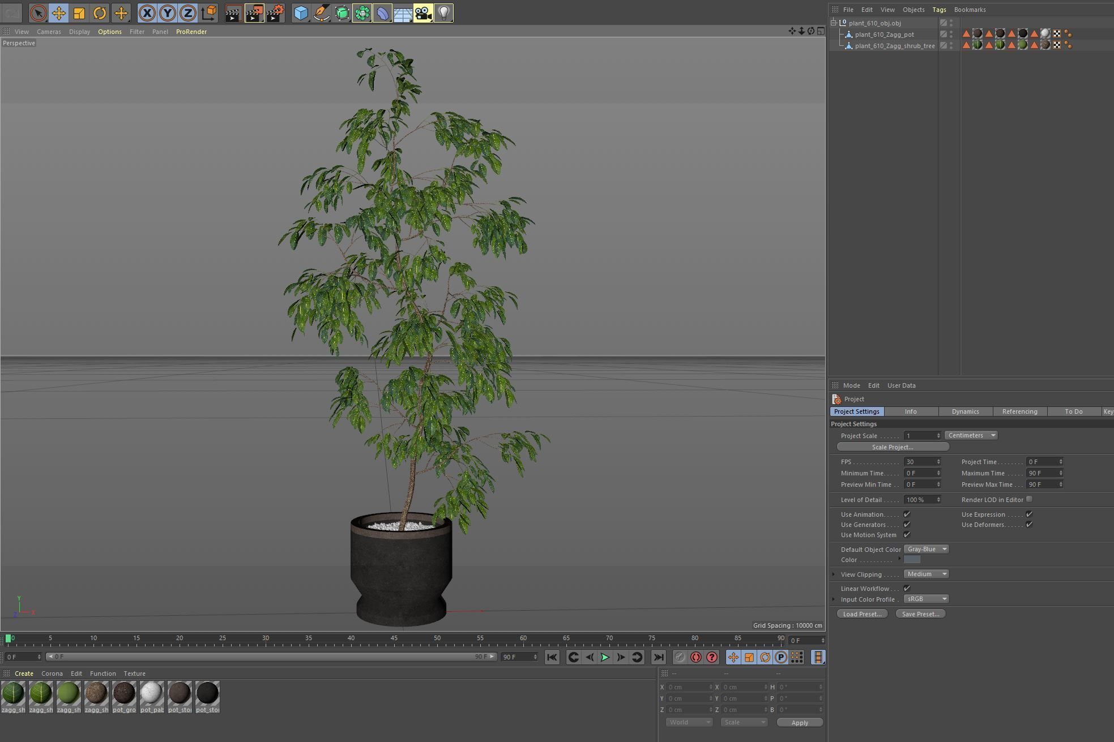This screenshot has width=1114, height=742.
Task: Open View Clipping Medium dropdown
Action: (x=926, y=574)
